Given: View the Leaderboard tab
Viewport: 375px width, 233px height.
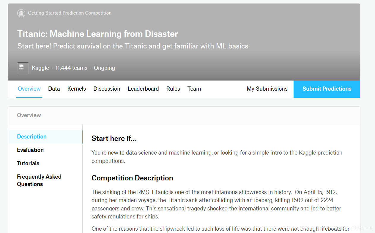Looking at the screenshot, I should point(143,89).
